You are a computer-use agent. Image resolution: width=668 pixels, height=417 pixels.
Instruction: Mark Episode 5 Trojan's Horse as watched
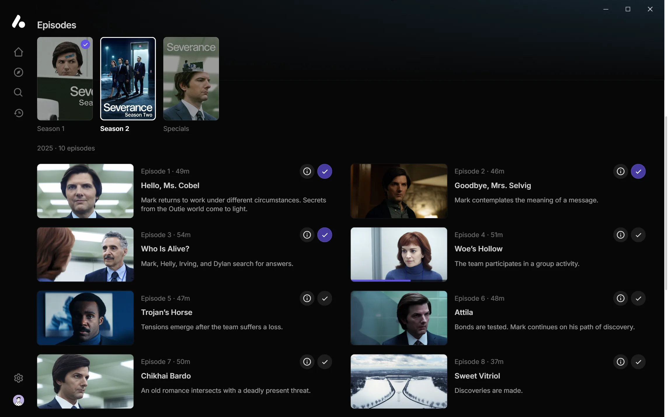325,298
